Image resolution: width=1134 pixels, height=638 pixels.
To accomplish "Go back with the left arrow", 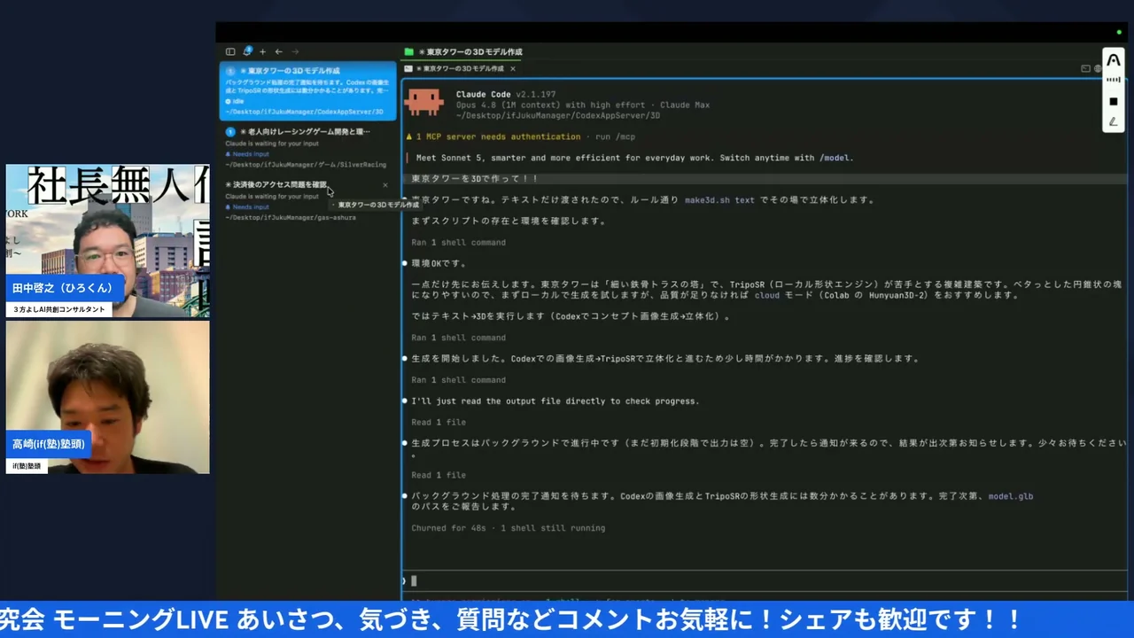I will (278, 52).
